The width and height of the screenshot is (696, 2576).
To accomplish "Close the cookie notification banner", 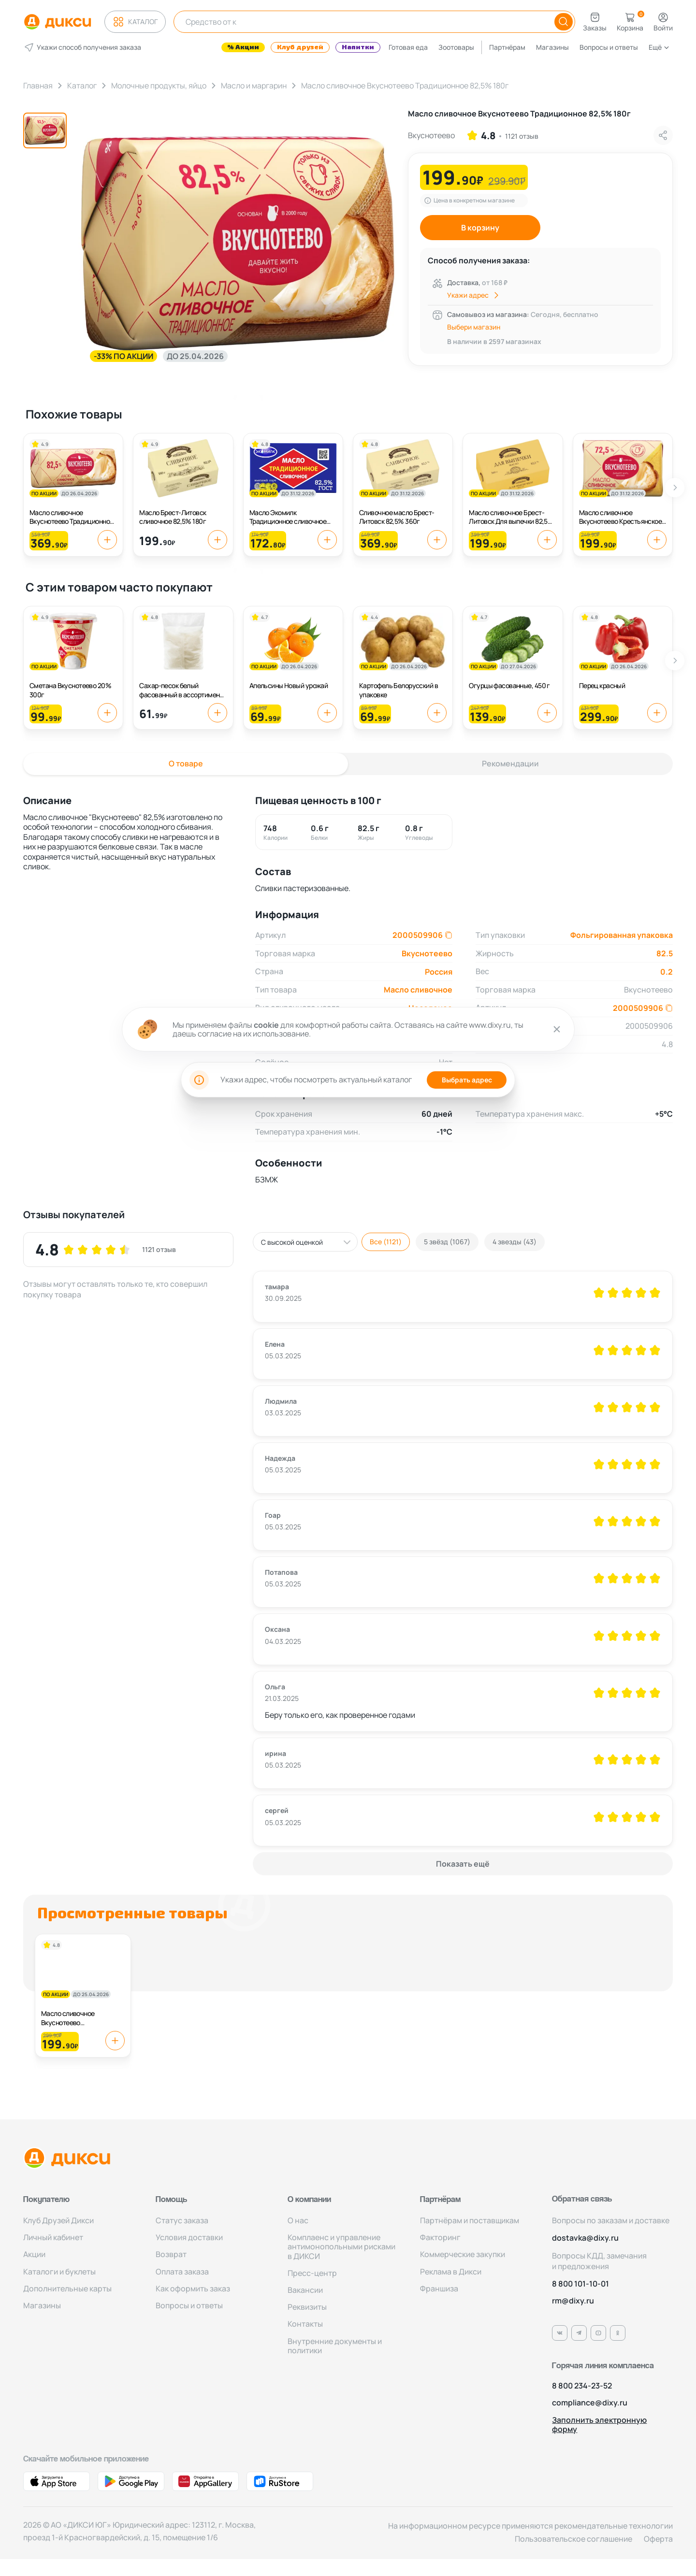I will click(x=557, y=1029).
